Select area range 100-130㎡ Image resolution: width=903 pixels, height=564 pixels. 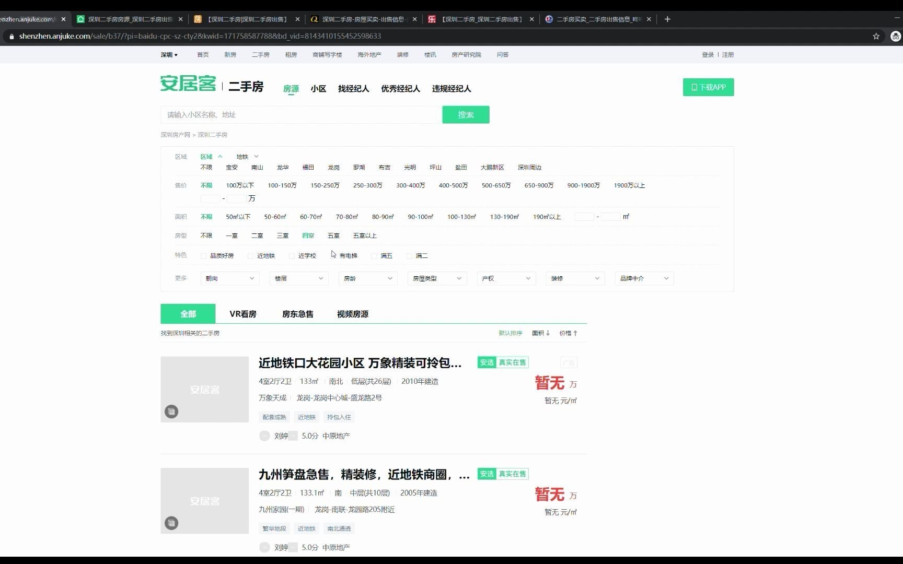461,217
